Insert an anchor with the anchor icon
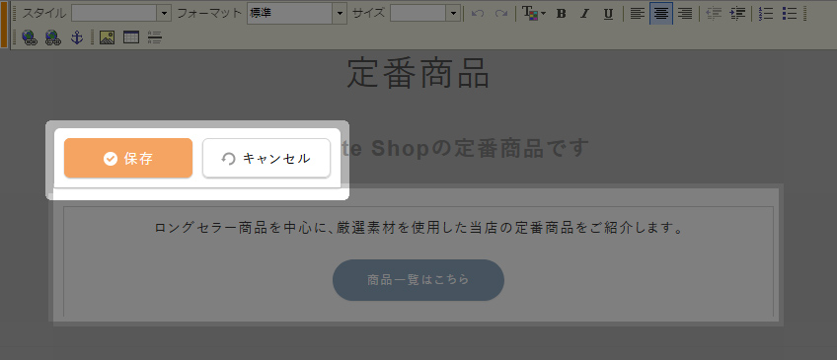This screenshot has height=360, width=837. coord(77,37)
